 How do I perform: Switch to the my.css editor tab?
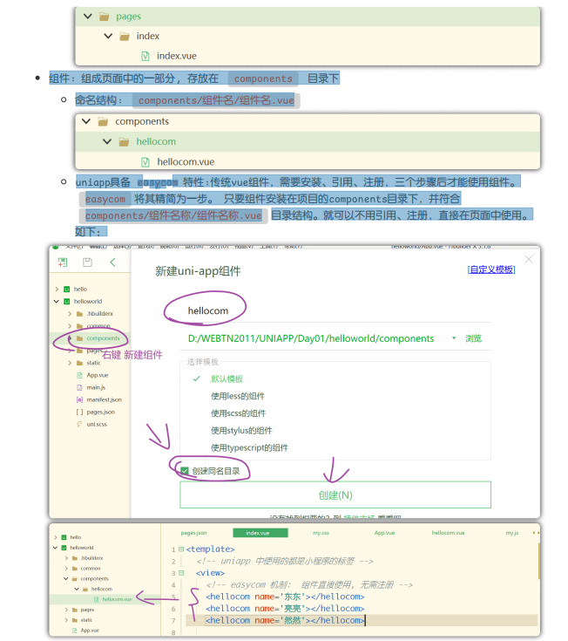pos(321,533)
